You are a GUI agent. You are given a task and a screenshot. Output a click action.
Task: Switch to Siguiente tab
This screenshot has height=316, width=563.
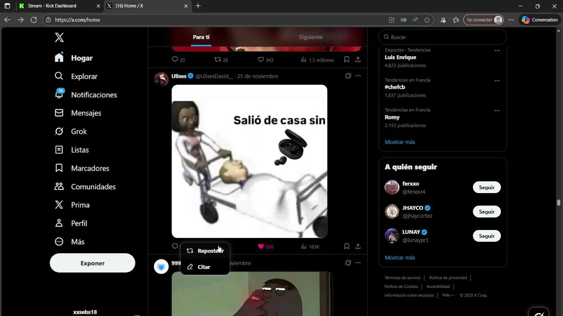[311, 37]
